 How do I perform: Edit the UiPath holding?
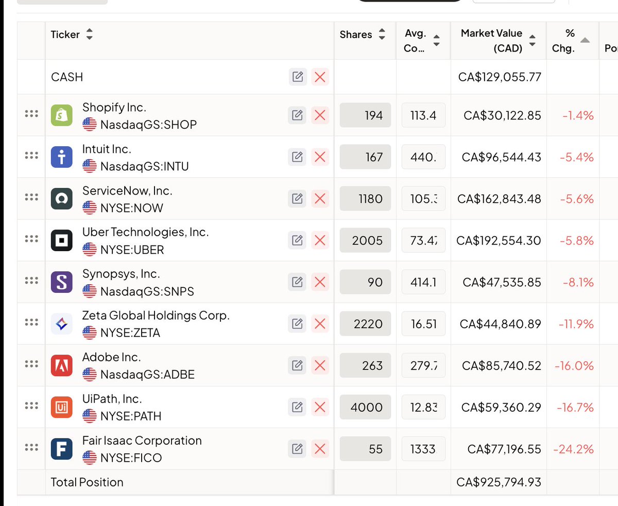coord(297,407)
